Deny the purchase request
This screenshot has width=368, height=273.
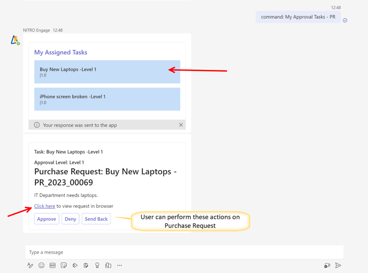(70, 219)
